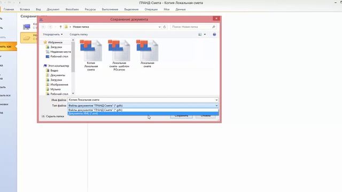The height and width of the screenshot is (192, 342).
Task: Open the Музыка folder in sidebar
Action: [53, 89]
